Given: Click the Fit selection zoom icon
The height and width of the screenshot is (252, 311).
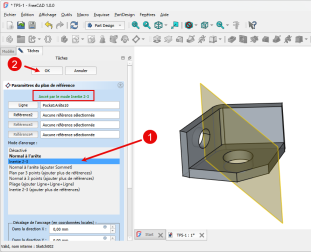Looking at the screenshot, I should pyautogui.click(x=146, y=25).
